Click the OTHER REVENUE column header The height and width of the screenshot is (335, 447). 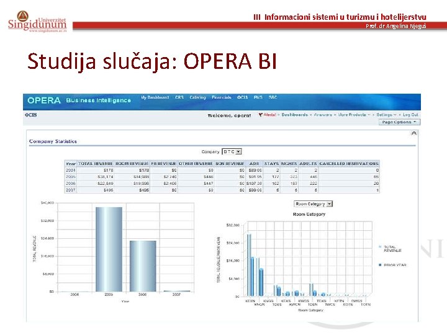[196, 164]
